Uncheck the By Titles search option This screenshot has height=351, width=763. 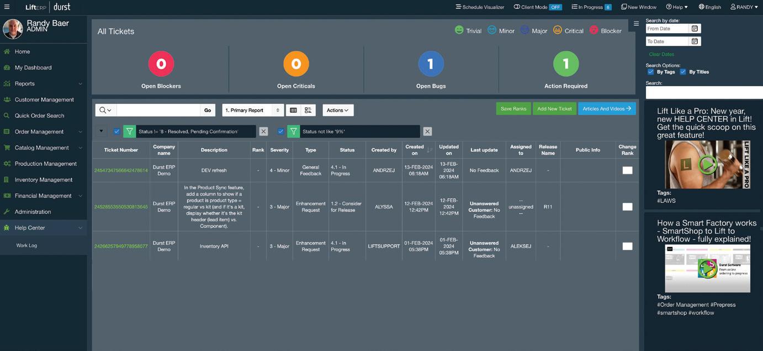tap(683, 72)
